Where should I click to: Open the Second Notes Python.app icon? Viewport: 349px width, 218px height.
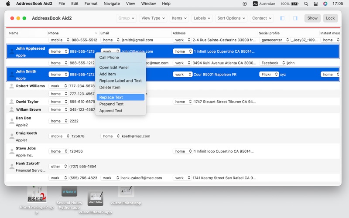tap(69, 192)
